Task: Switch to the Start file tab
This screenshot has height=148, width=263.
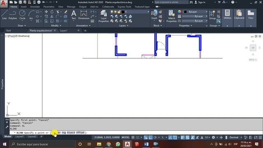Action: [x=8, y=30]
